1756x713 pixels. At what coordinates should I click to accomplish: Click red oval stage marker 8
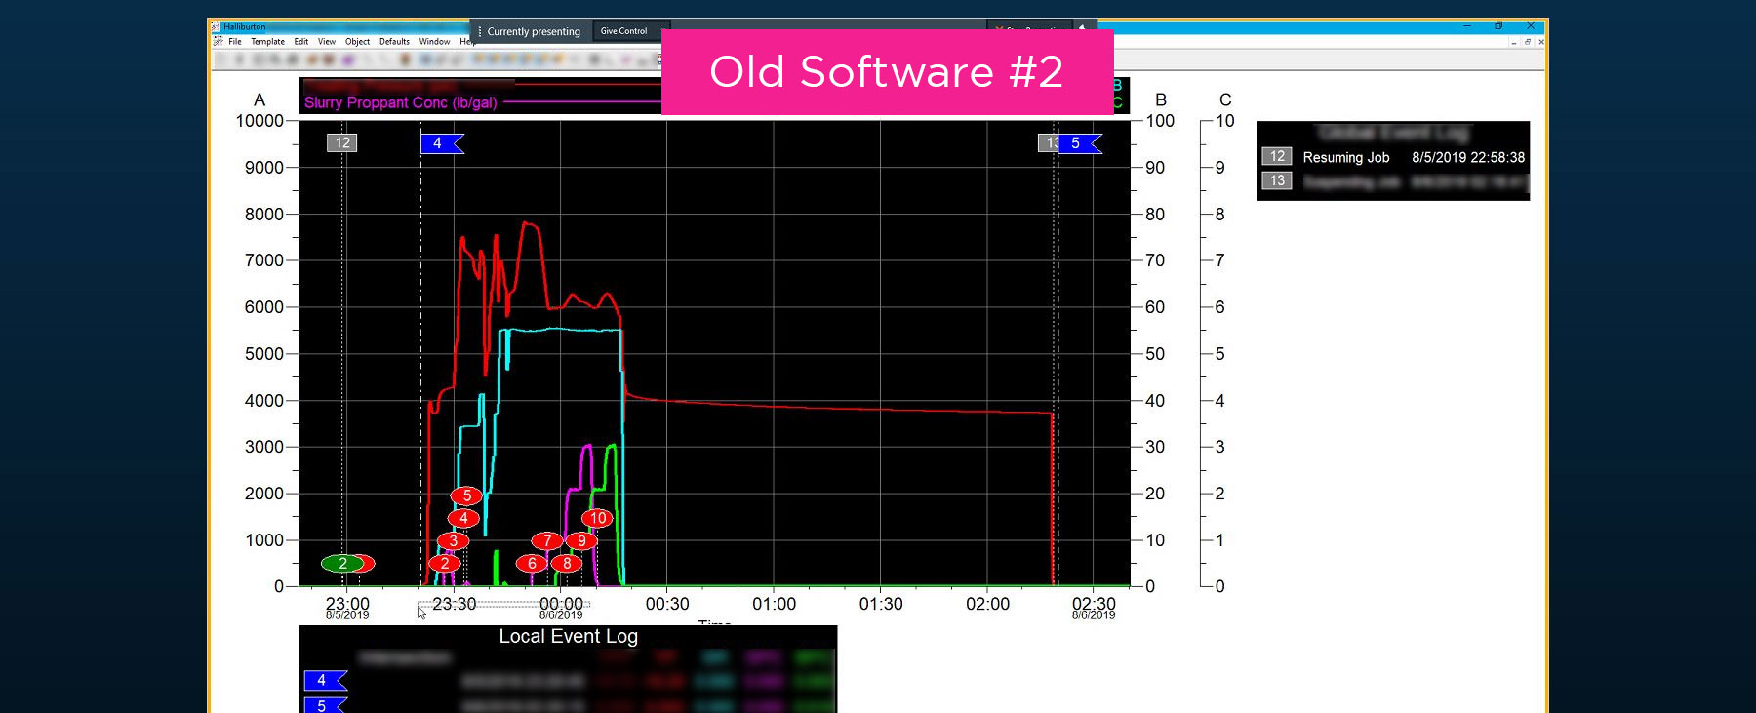tap(567, 563)
